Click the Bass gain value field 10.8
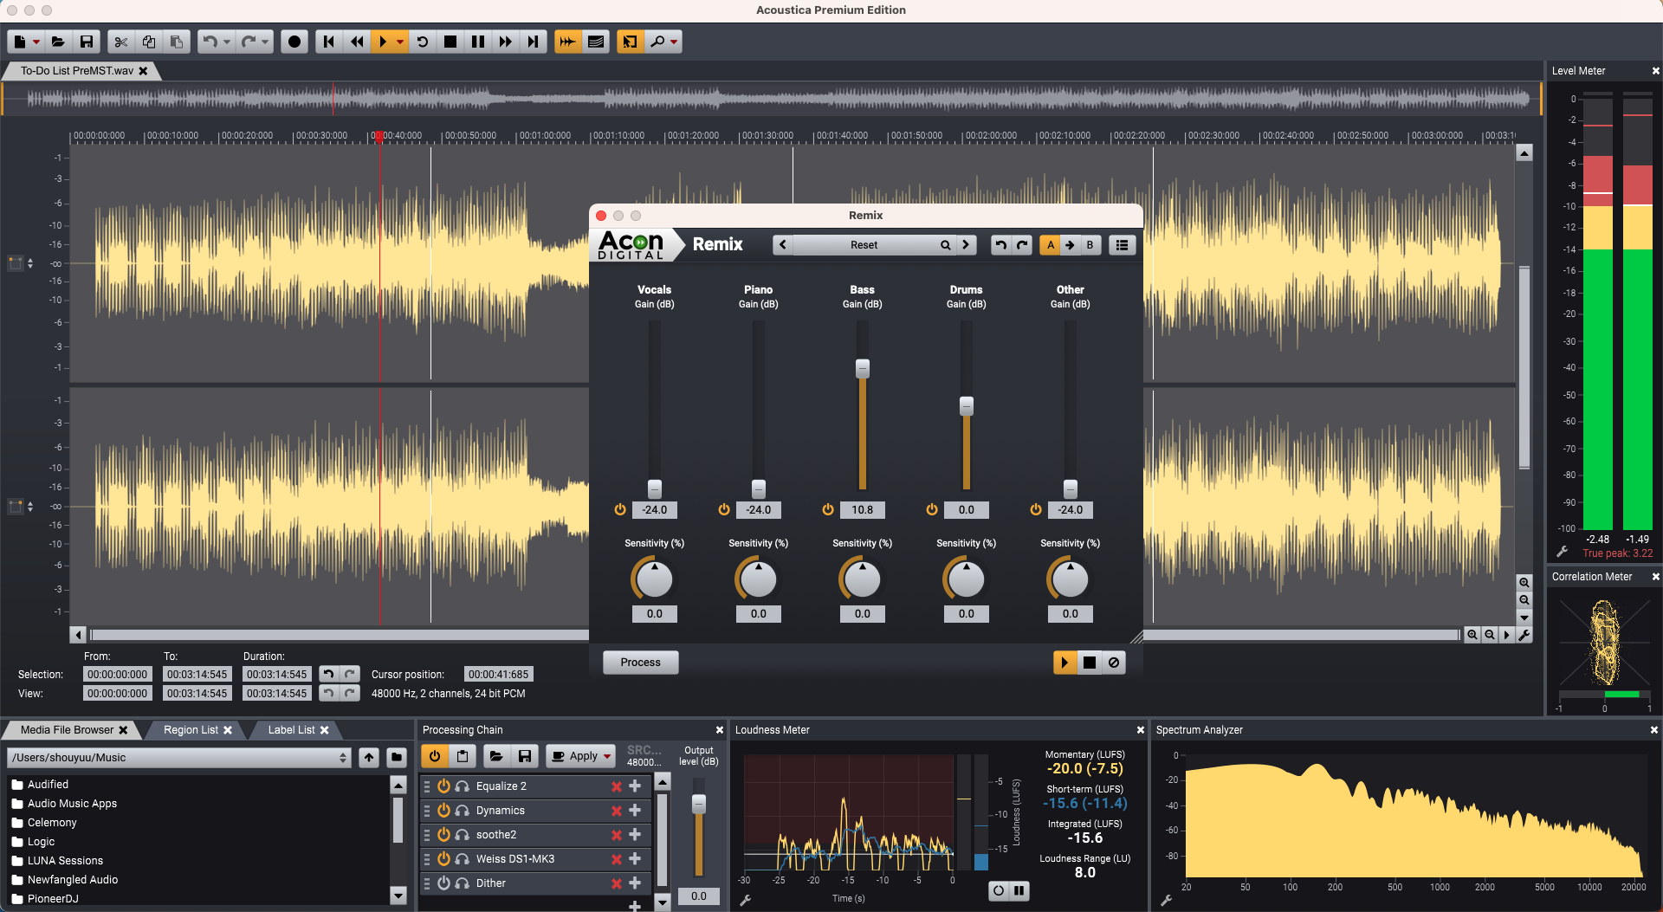 point(863,510)
